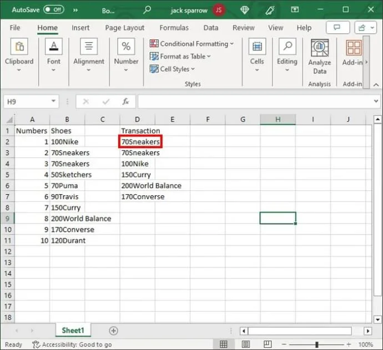The width and height of the screenshot is (383, 350).
Task: Open the Number percent group icon
Action: pos(126,47)
